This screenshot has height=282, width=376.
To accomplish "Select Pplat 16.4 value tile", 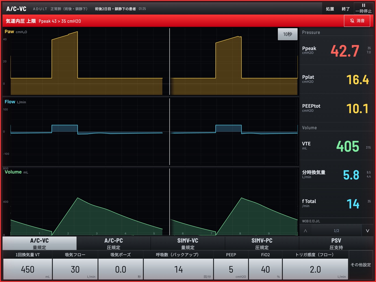I will pos(336,79).
